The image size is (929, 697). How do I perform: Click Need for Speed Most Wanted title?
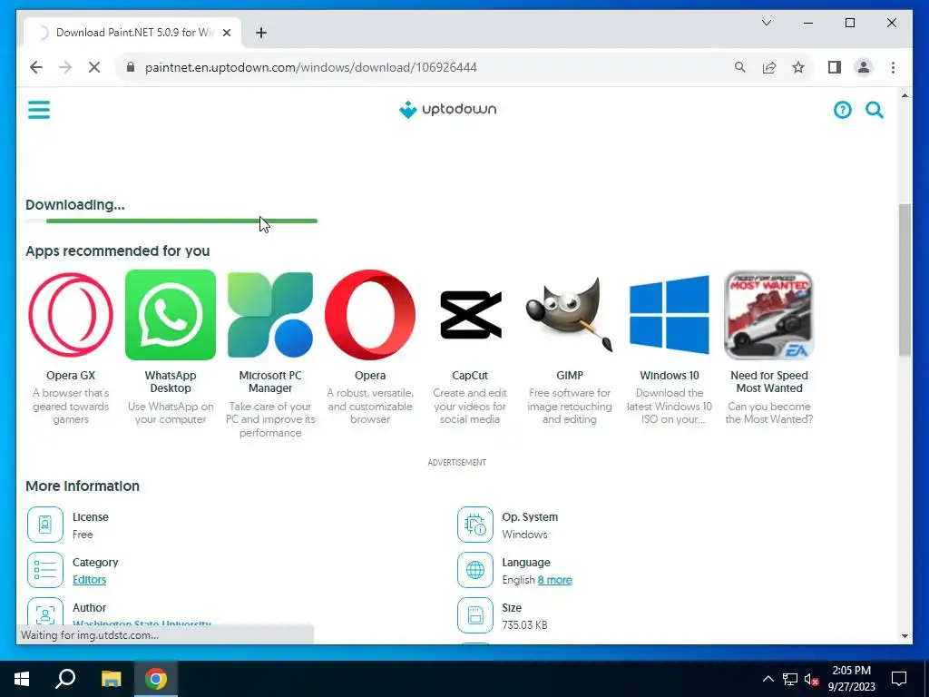(x=769, y=382)
